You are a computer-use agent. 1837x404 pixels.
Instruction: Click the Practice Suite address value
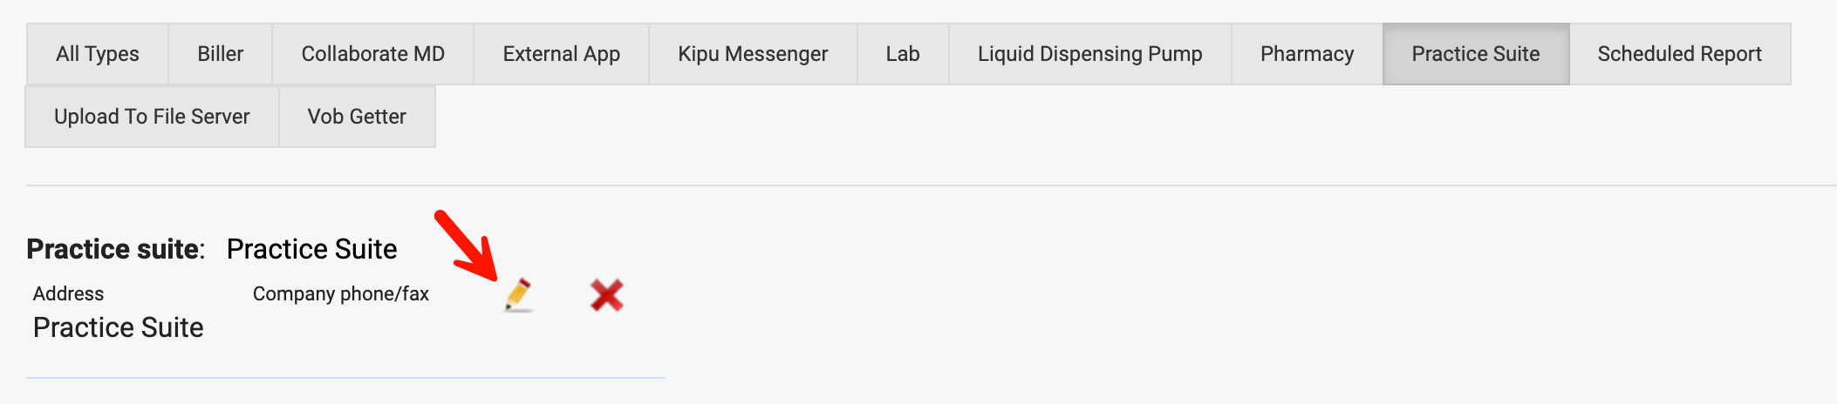tap(118, 327)
